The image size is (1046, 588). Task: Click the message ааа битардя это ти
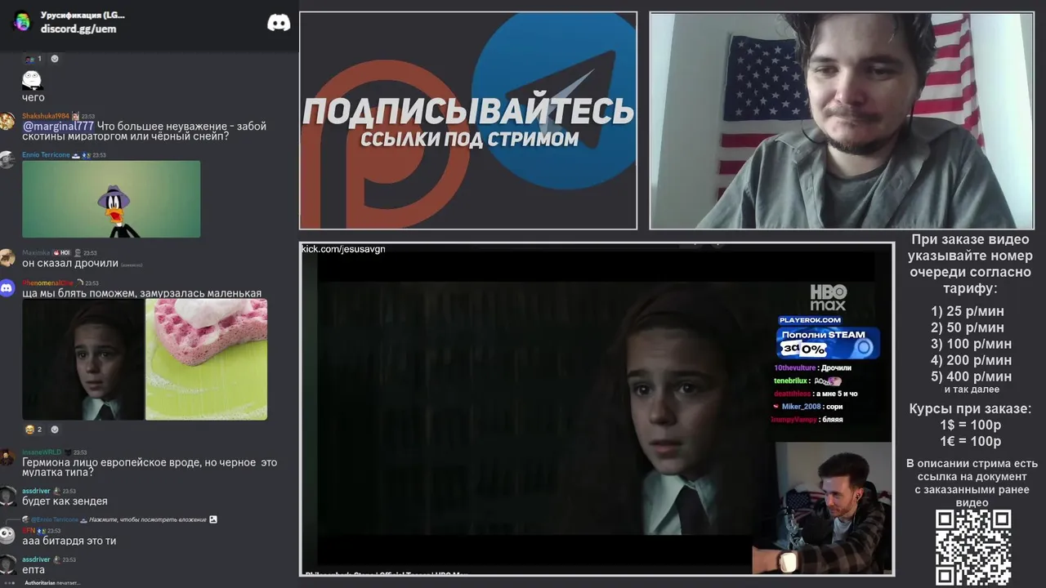[x=69, y=541]
